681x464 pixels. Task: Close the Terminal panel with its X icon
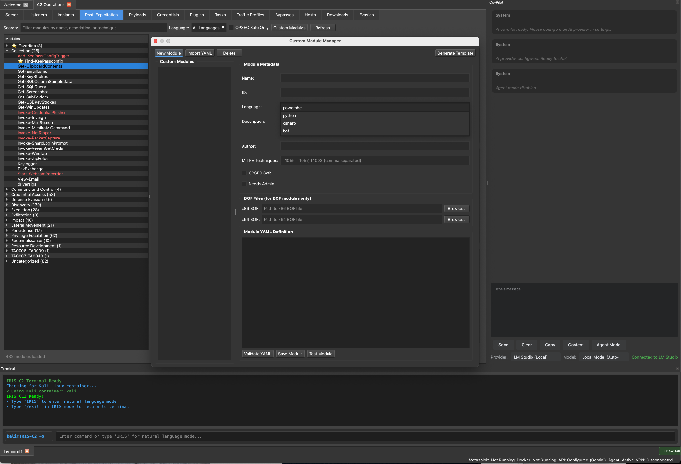click(677, 368)
